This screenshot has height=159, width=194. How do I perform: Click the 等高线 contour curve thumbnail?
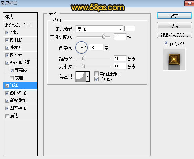81,77
